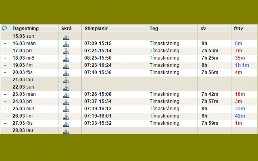Open the Skrá user icon for 25.03 mið

66,109
